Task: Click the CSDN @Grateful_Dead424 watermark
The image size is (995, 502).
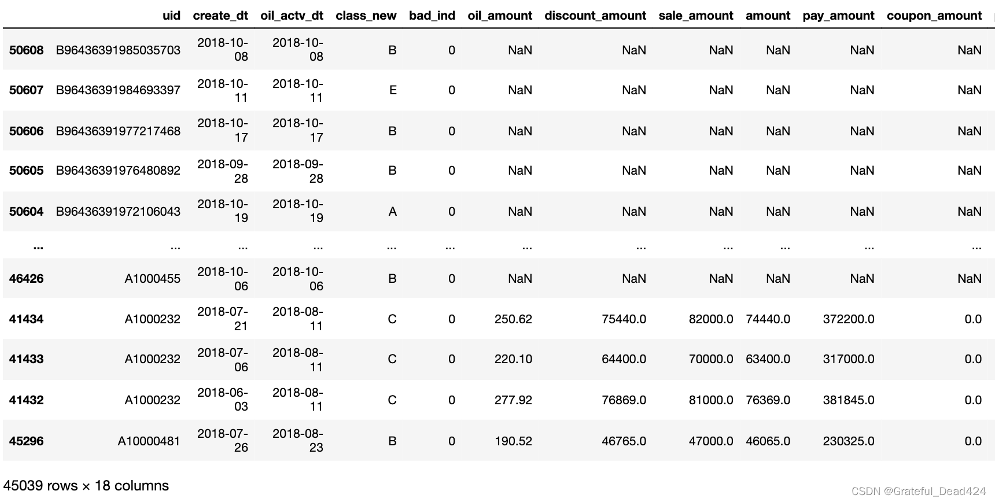Action: (919, 491)
